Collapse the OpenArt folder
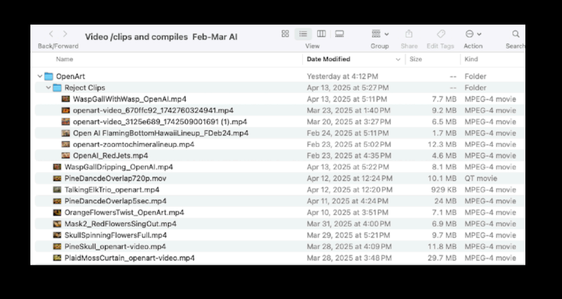Image resolution: width=562 pixels, height=299 pixels. tap(40, 76)
